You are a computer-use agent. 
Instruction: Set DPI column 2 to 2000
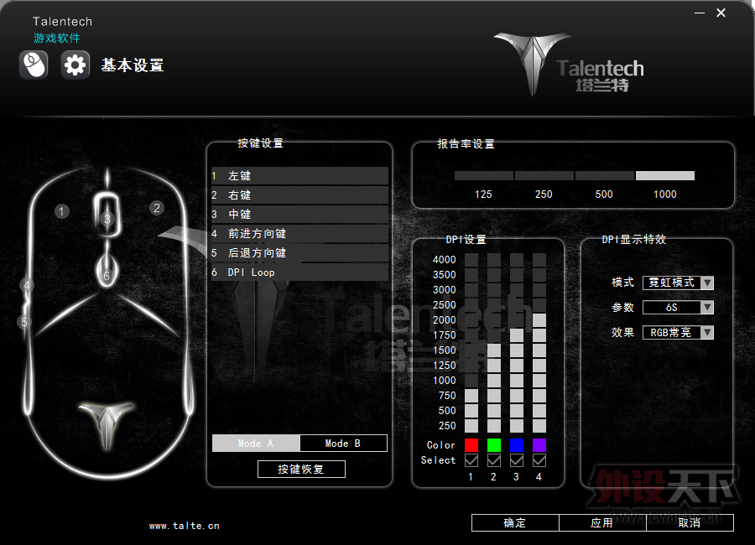coord(494,320)
